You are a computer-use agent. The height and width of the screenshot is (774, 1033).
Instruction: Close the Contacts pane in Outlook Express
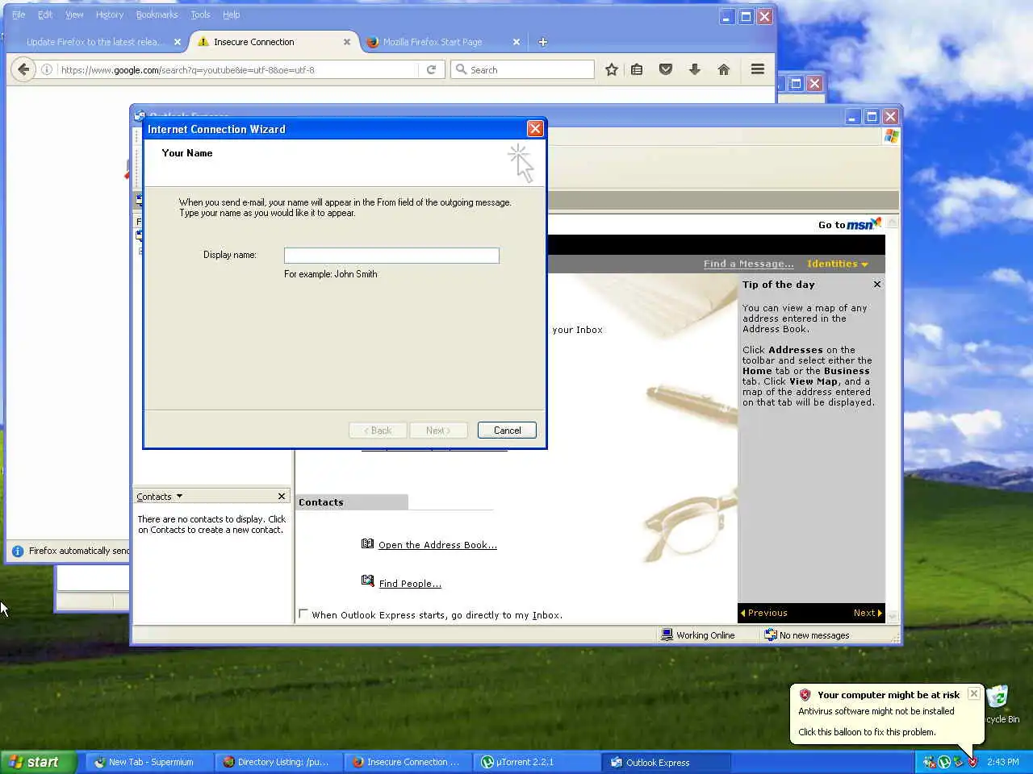click(x=282, y=496)
